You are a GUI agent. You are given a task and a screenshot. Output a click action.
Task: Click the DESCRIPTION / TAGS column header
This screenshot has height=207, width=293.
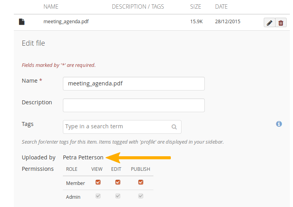(138, 7)
